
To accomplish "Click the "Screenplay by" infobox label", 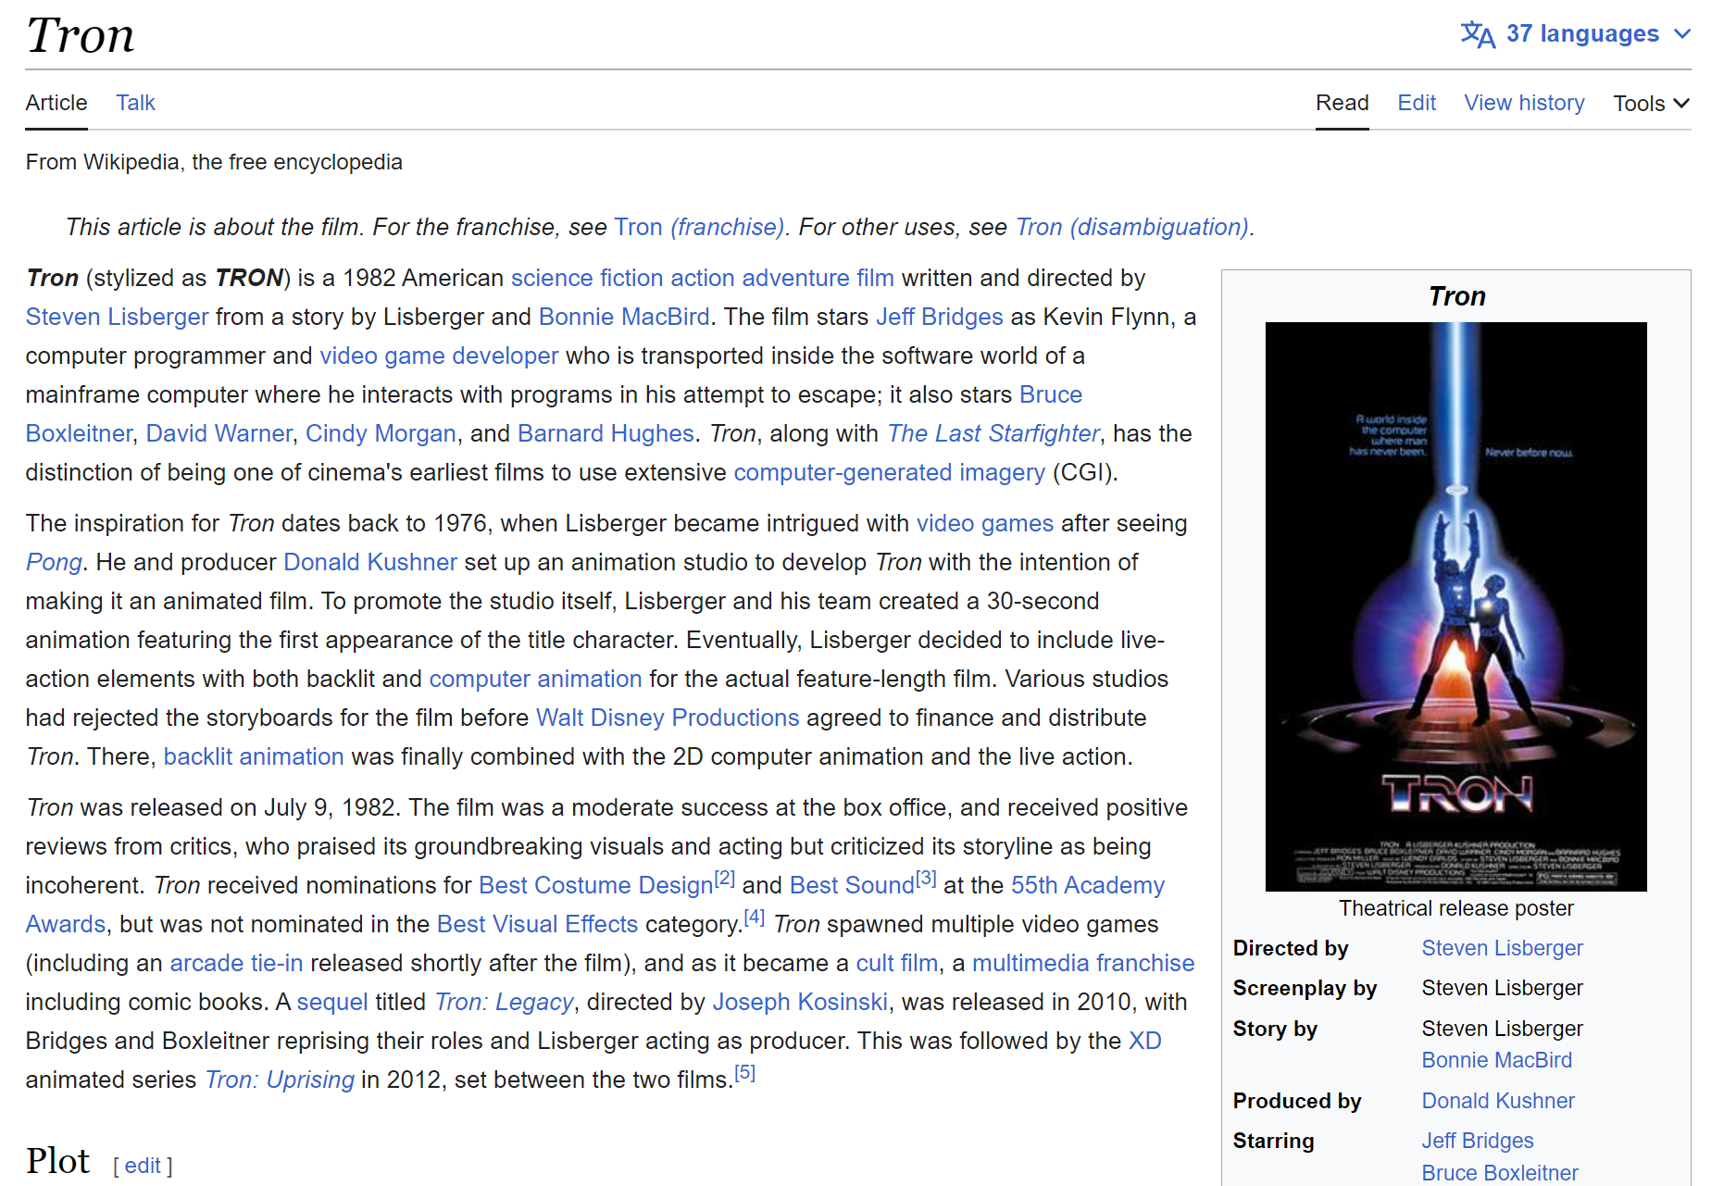I will point(1305,988).
